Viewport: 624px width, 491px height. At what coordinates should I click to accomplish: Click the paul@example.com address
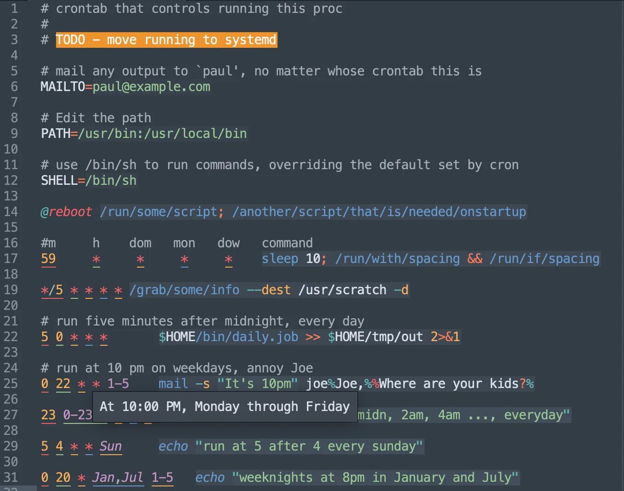click(151, 87)
